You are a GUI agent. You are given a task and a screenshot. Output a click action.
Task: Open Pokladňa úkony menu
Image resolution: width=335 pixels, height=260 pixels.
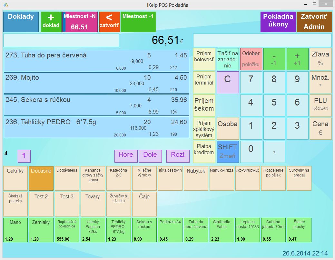(278, 22)
